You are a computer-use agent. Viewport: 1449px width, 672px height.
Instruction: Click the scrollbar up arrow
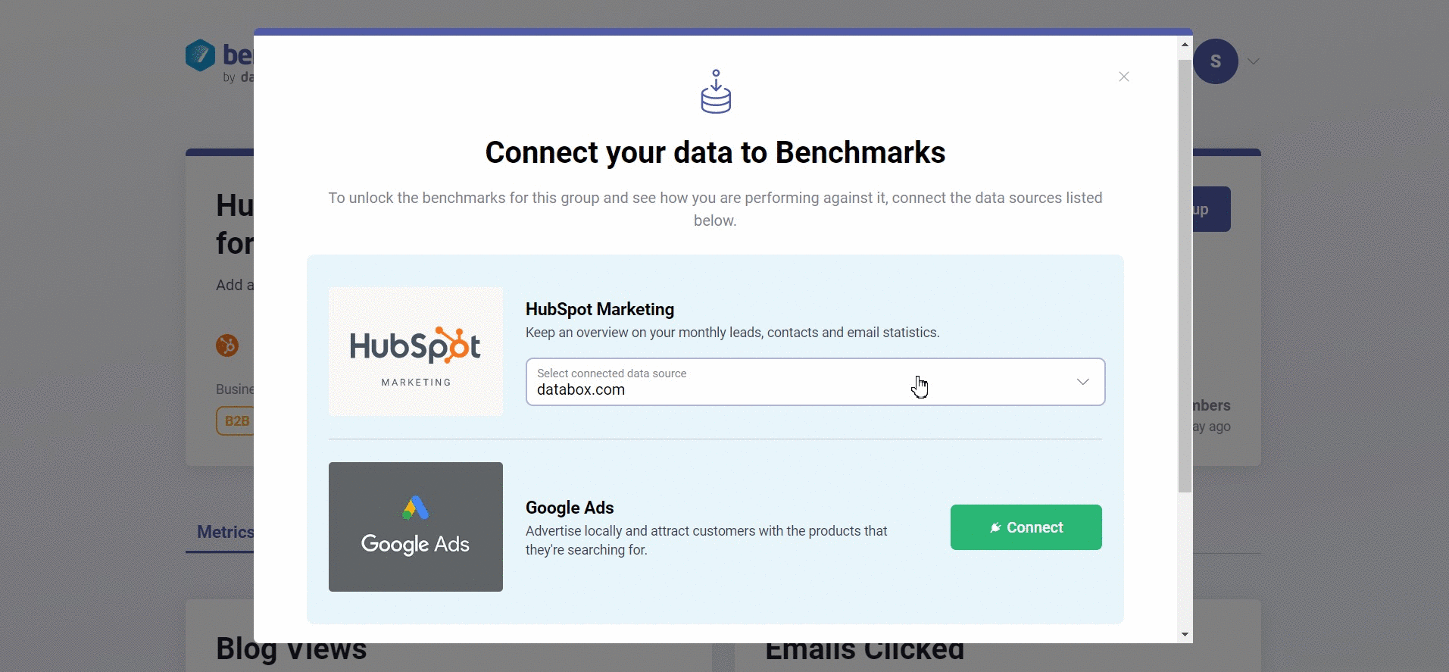pos(1184,43)
